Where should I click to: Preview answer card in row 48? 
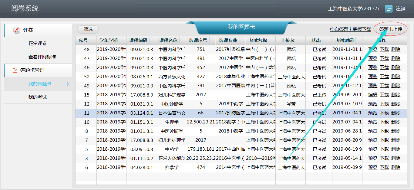[x=373, y=49]
